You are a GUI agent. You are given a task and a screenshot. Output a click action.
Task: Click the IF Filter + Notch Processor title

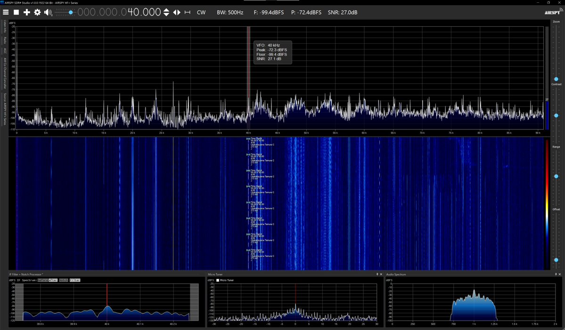26,274
